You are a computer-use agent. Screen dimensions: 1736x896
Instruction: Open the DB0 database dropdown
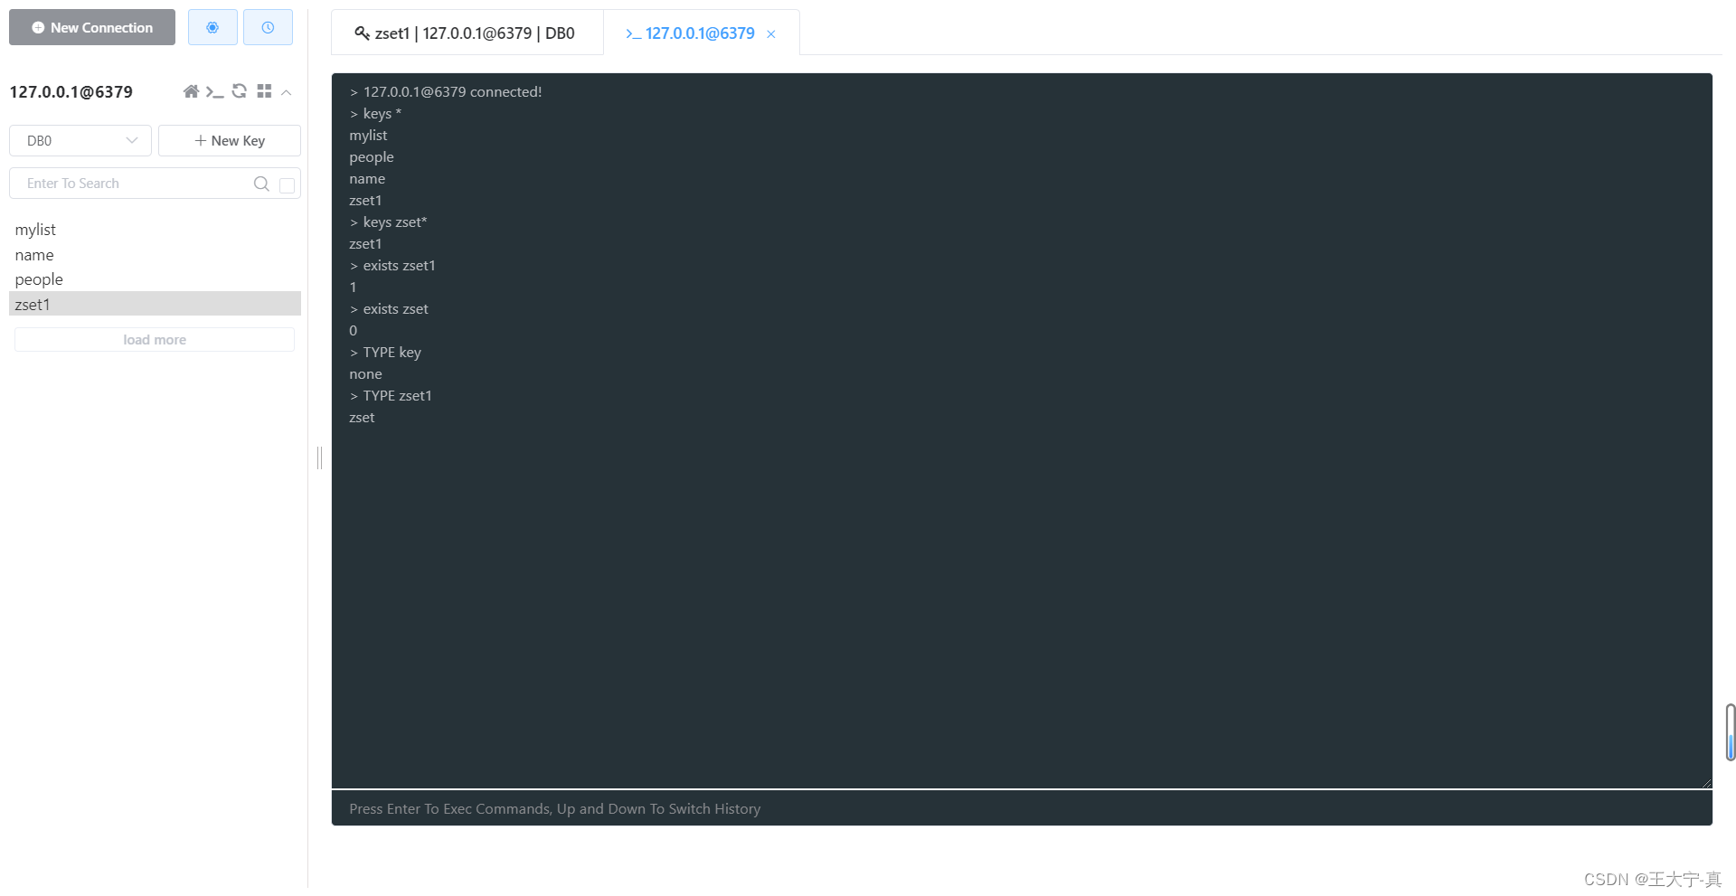(x=80, y=140)
